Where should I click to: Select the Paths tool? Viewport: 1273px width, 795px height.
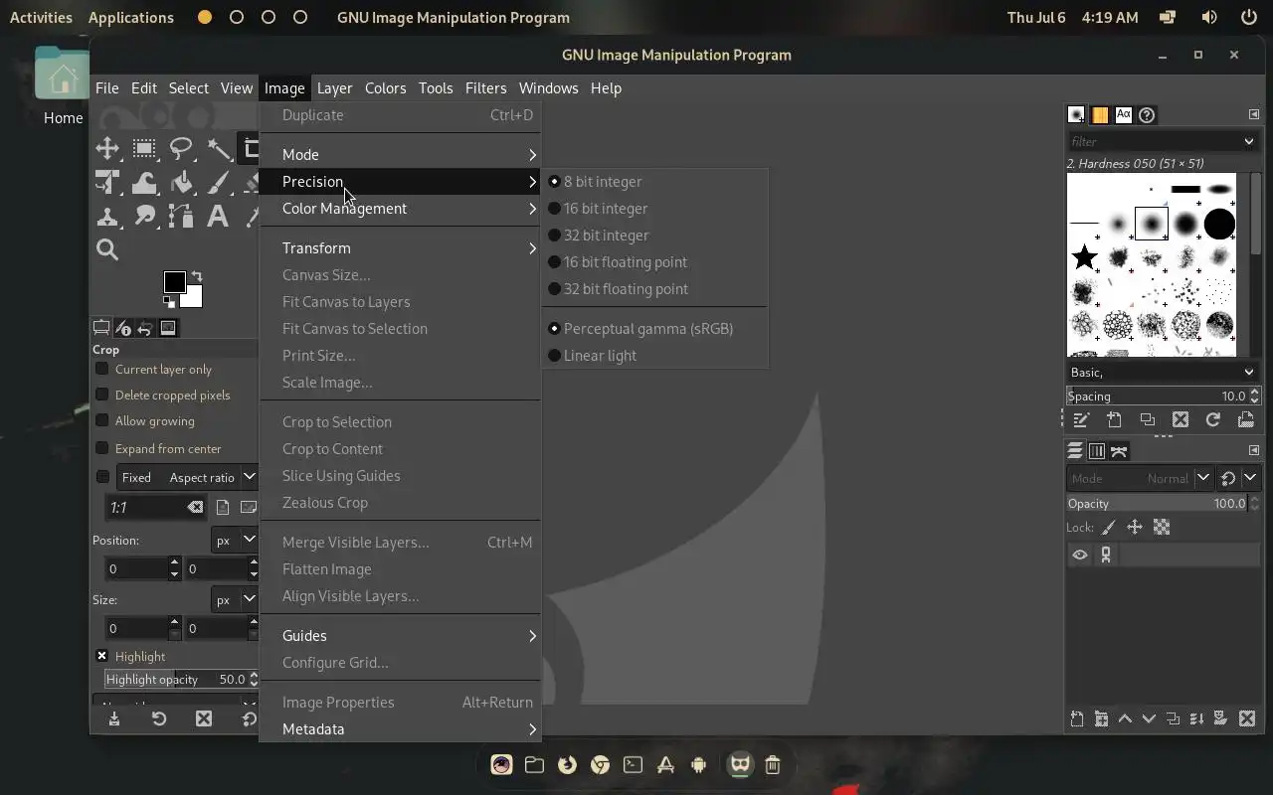coord(181,216)
